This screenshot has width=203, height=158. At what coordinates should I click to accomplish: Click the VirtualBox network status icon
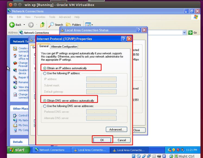click(149, 156)
